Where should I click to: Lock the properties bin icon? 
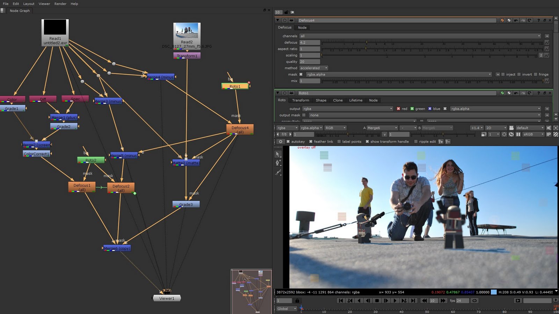[x=286, y=12]
